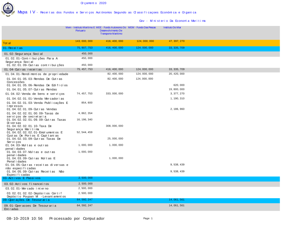Select the 'Mapa IV' heading
296x228 pixels.
click(26, 12)
